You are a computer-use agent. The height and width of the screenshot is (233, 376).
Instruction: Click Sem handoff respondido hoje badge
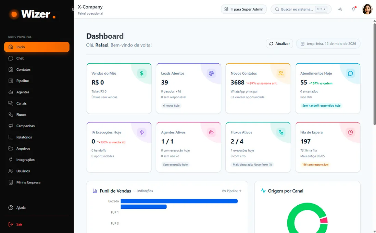tap(321, 106)
